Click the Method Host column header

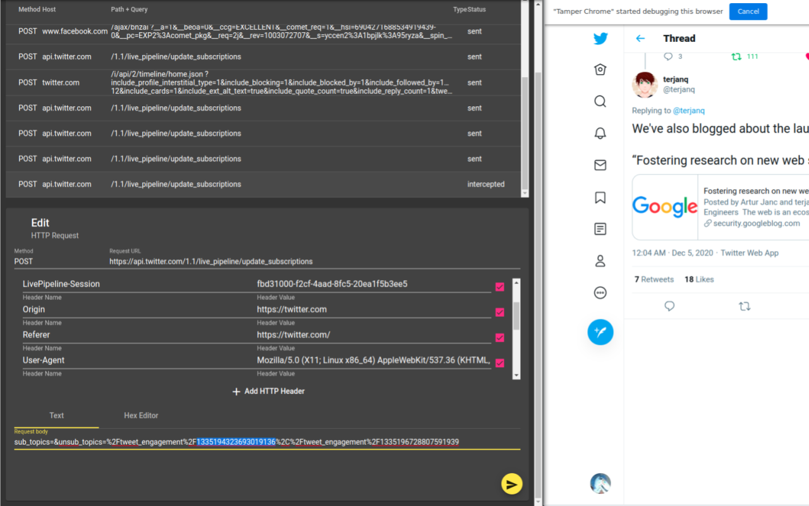[37, 9]
